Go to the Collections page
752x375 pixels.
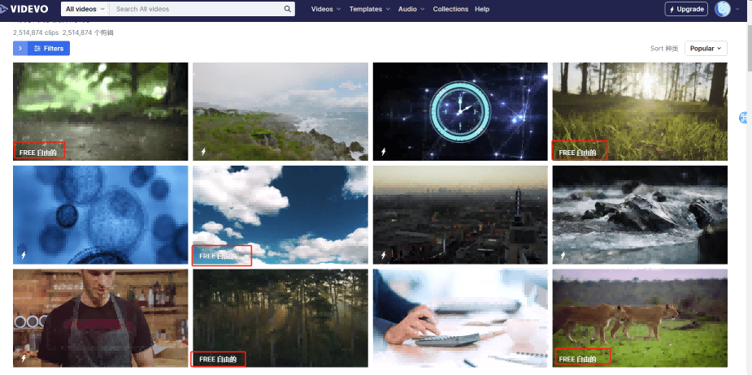coord(450,9)
